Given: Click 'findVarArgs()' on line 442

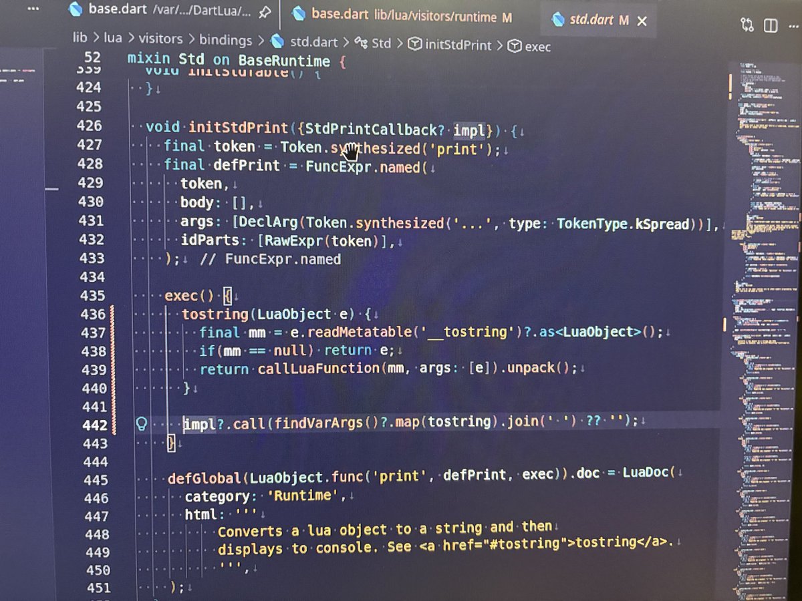Looking at the screenshot, I should [x=326, y=423].
